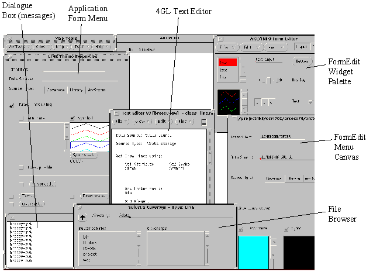
Task: Toggle checkbox beside Draw scale button
Action: [72, 197]
